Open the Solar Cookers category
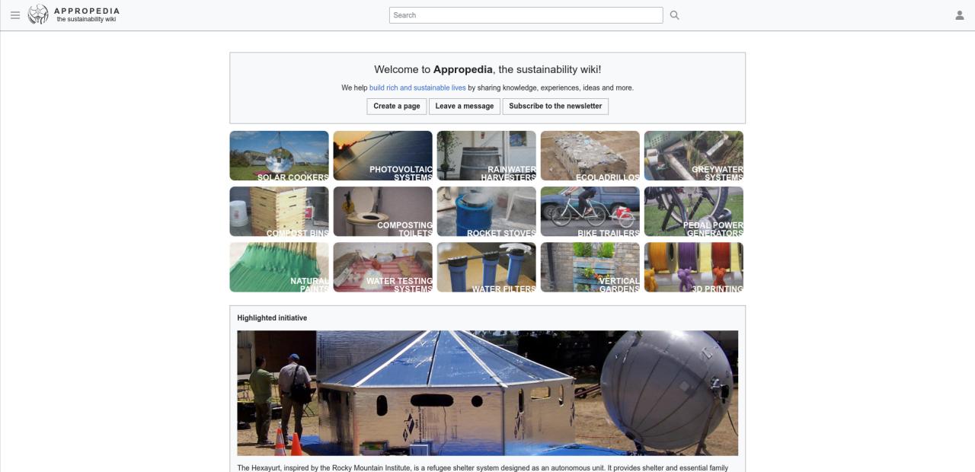The image size is (975, 472). pyautogui.click(x=279, y=155)
